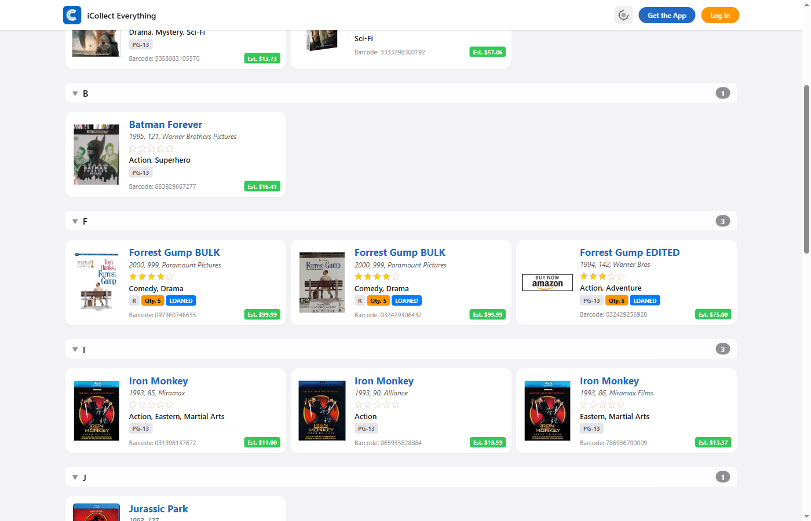Click the Alliance Iron Monkey cover image

click(322, 410)
